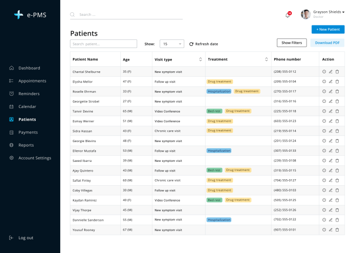The width and height of the screenshot is (357, 253).
Task: Edit Yousuf Rooney's record
Action: (330, 230)
